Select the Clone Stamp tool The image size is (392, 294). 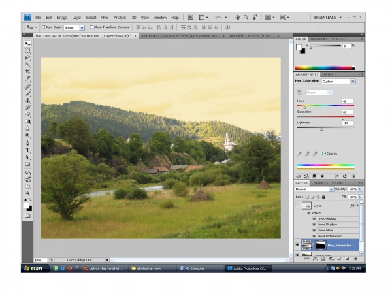coord(27,101)
